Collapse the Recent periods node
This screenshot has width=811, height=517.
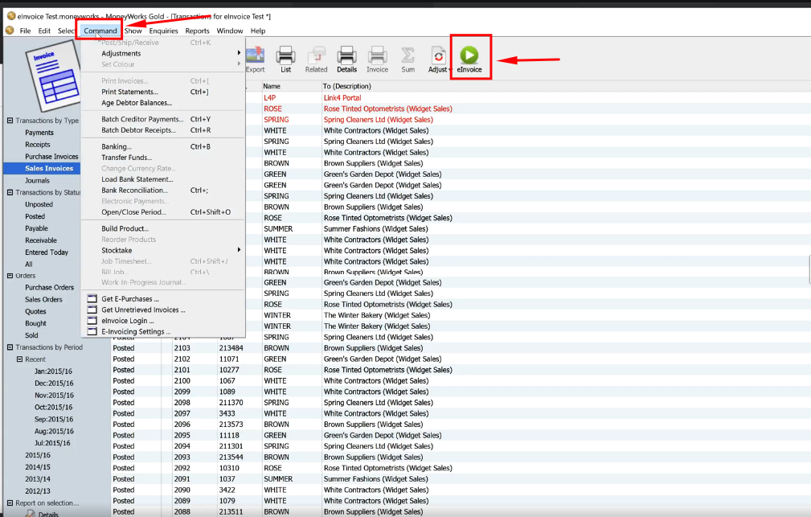(x=19, y=359)
